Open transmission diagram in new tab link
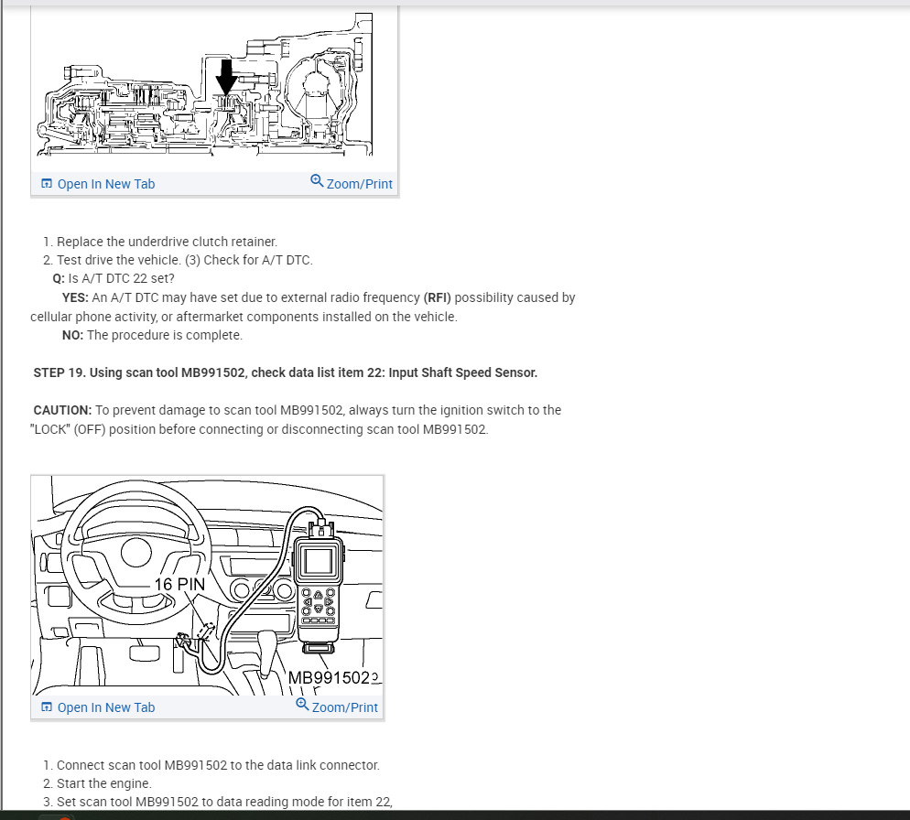The image size is (910, 820). point(105,184)
